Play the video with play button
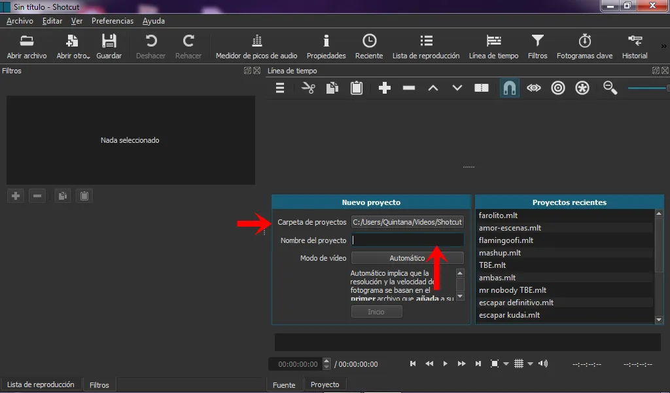This screenshot has width=670, height=393. (445, 364)
